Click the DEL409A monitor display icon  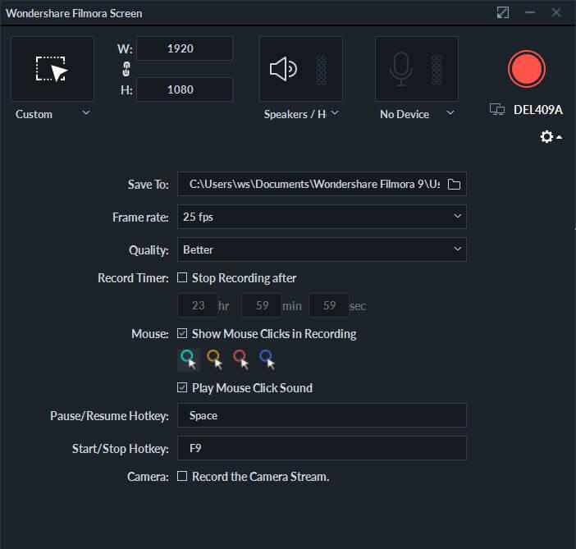click(497, 109)
